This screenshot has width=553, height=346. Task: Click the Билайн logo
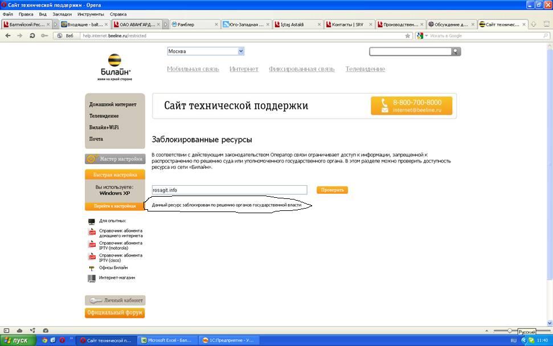point(114,67)
